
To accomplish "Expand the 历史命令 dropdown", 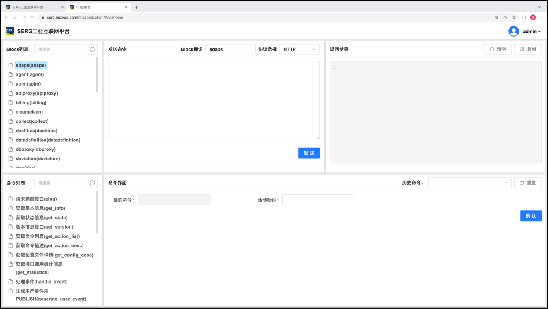I will [x=469, y=183].
